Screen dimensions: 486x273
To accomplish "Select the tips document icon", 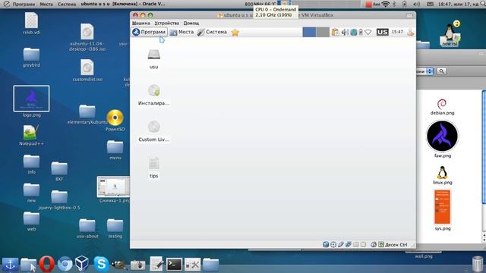I will 153,168.
